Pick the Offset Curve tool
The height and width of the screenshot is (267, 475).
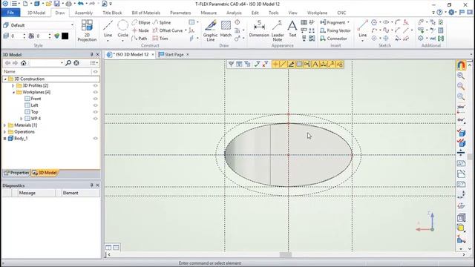click(168, 30)
